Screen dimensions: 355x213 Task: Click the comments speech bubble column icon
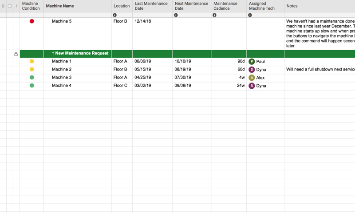pos(10,6)
